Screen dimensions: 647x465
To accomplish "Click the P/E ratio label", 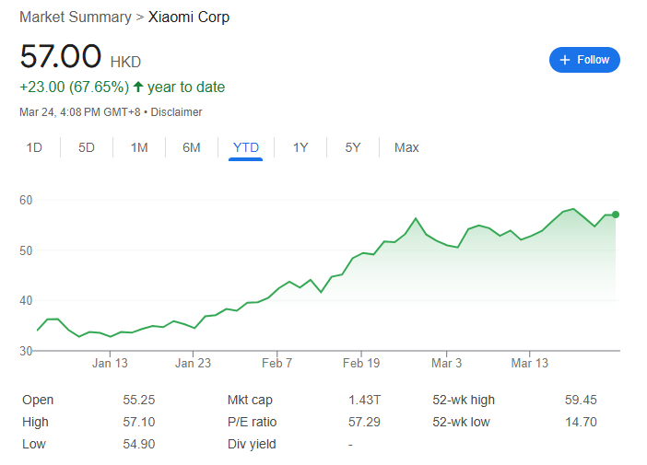I will tap(253, 422).
